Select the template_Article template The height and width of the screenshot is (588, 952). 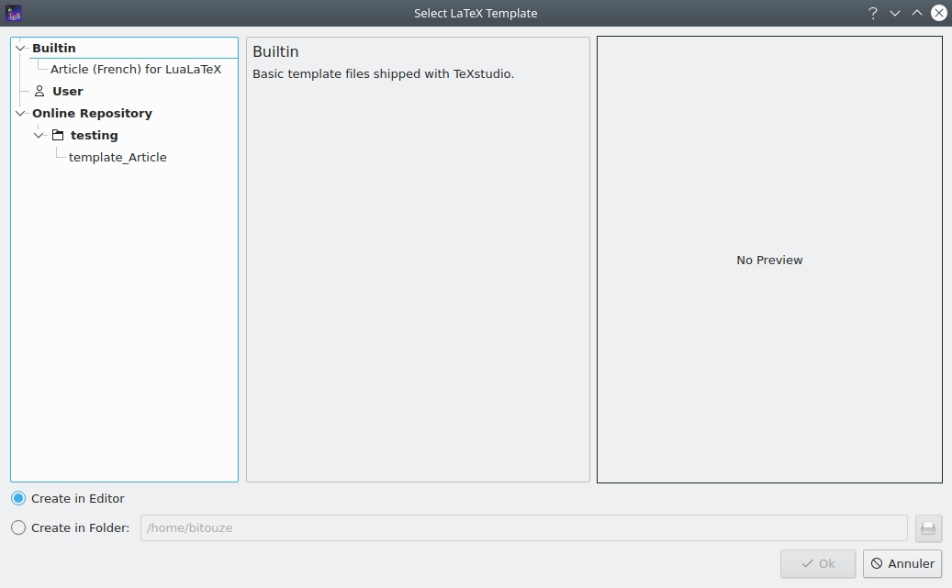point(118,157)
